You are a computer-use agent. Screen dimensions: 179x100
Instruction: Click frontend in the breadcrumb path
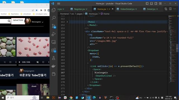click(64, 14)
